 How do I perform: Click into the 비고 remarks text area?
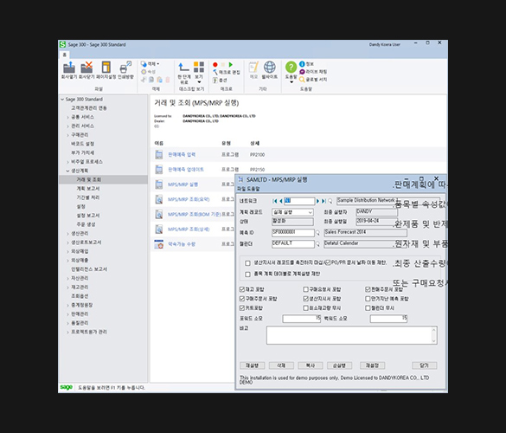point(352,335)
